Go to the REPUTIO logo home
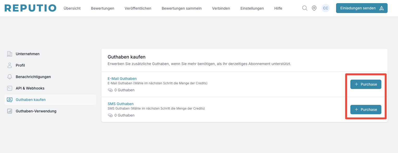398x153 pixels. (30, 8)
